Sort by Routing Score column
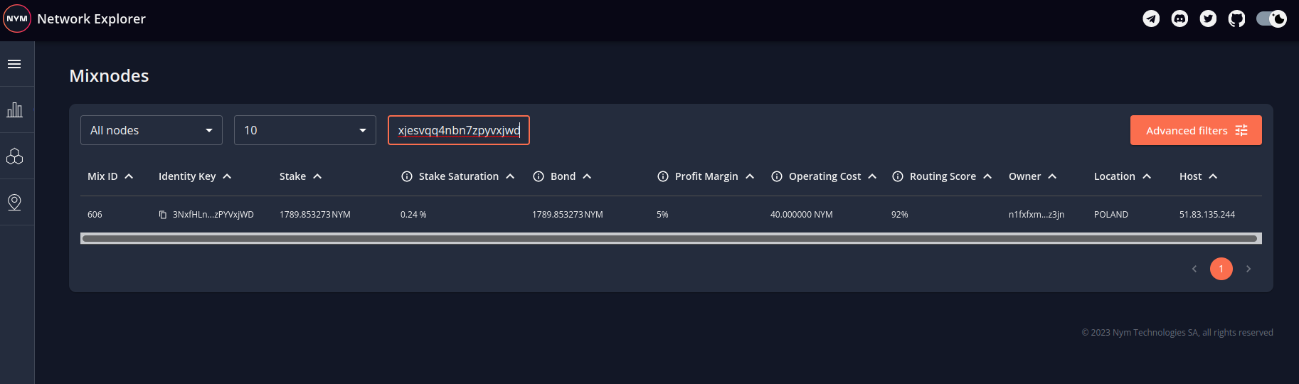This screenshot has height=384, width=1299. [x=943, y=176]
